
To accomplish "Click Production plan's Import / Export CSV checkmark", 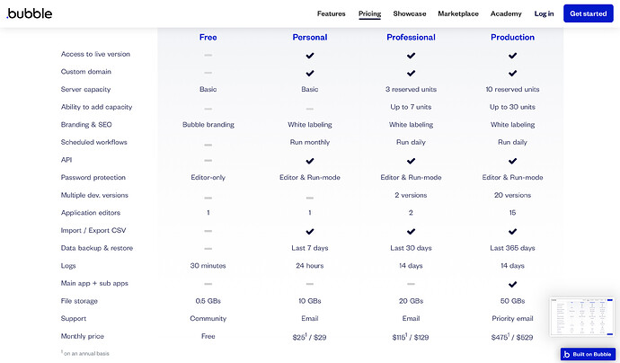I will click(x=512, y=231).
